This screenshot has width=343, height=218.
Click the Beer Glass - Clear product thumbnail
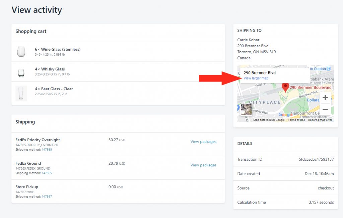click(x=21, y=93)
